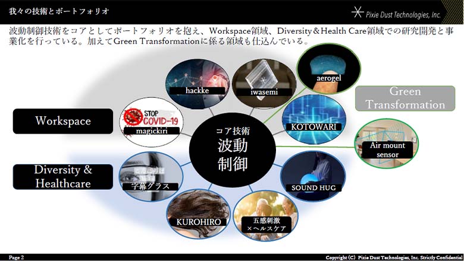The height and width of the screenshot is (261, 464).
Task: Click the 五感刺激×ヘルスケア circle image
Action: (266, 215)
